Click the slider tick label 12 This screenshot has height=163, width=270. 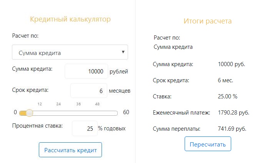click(40, 104)
